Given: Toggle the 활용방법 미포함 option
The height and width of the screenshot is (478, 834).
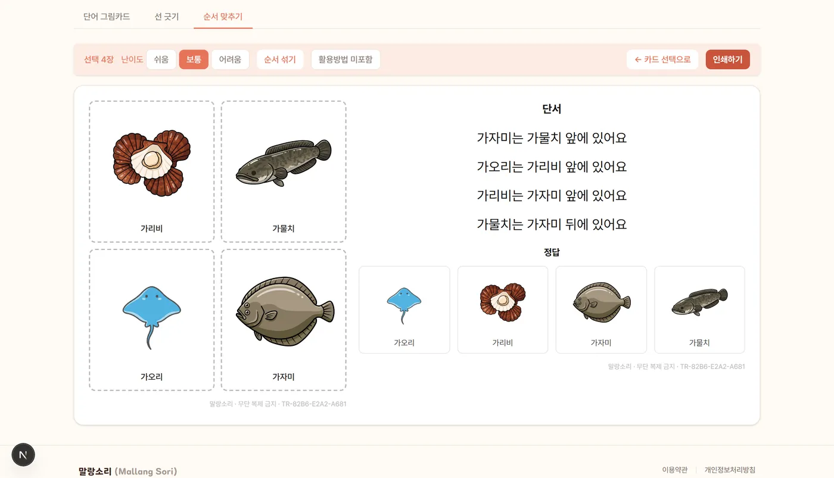Looking at the screenshot, I should pos(346,60).
